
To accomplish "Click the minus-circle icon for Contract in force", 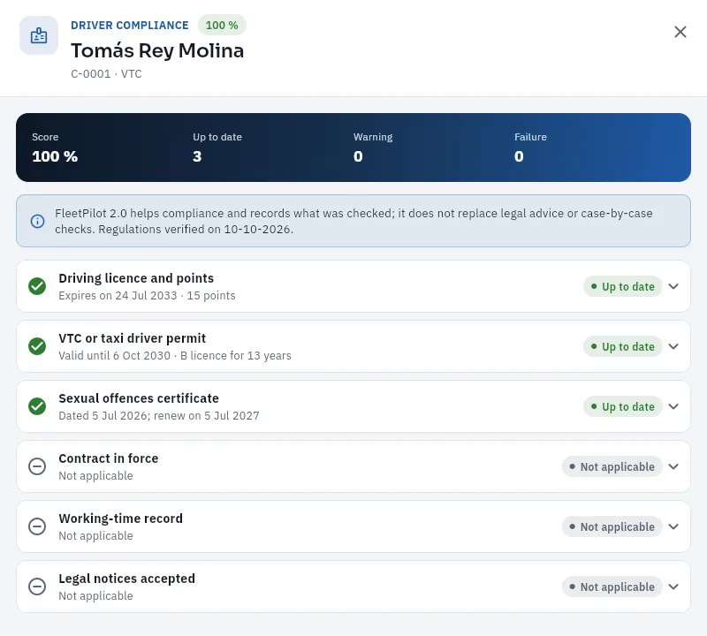I will 37,466.
